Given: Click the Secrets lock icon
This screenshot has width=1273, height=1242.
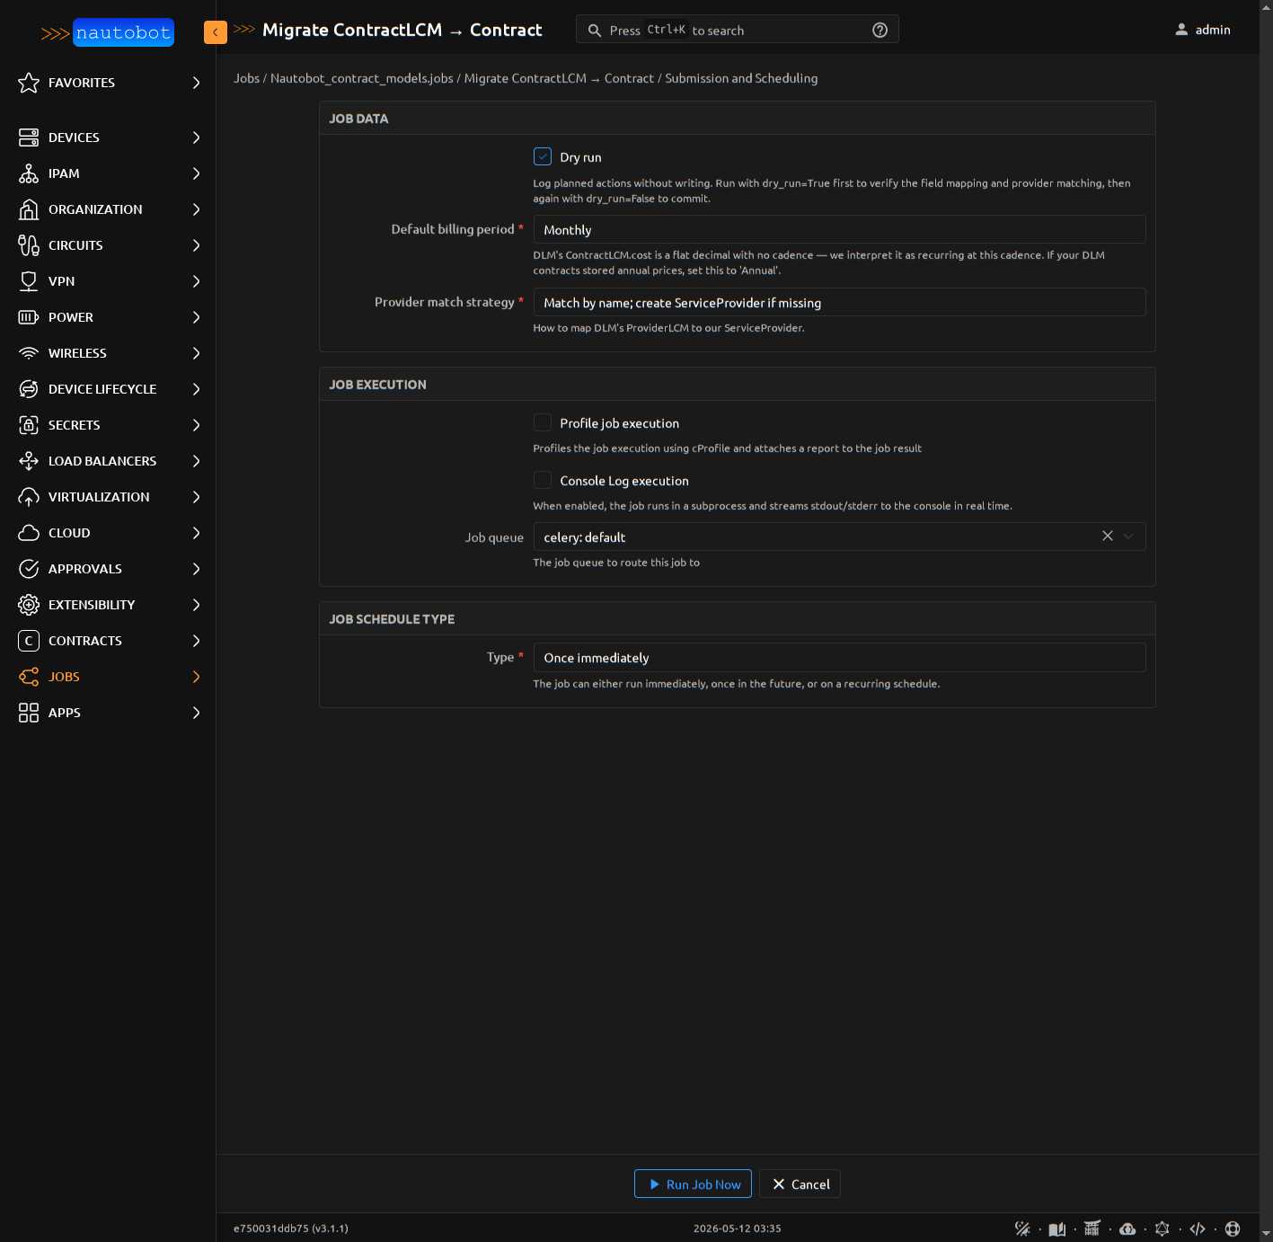Looking at the screenshot, I should pos(29,425).
